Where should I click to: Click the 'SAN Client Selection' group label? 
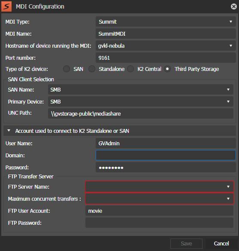31,79
